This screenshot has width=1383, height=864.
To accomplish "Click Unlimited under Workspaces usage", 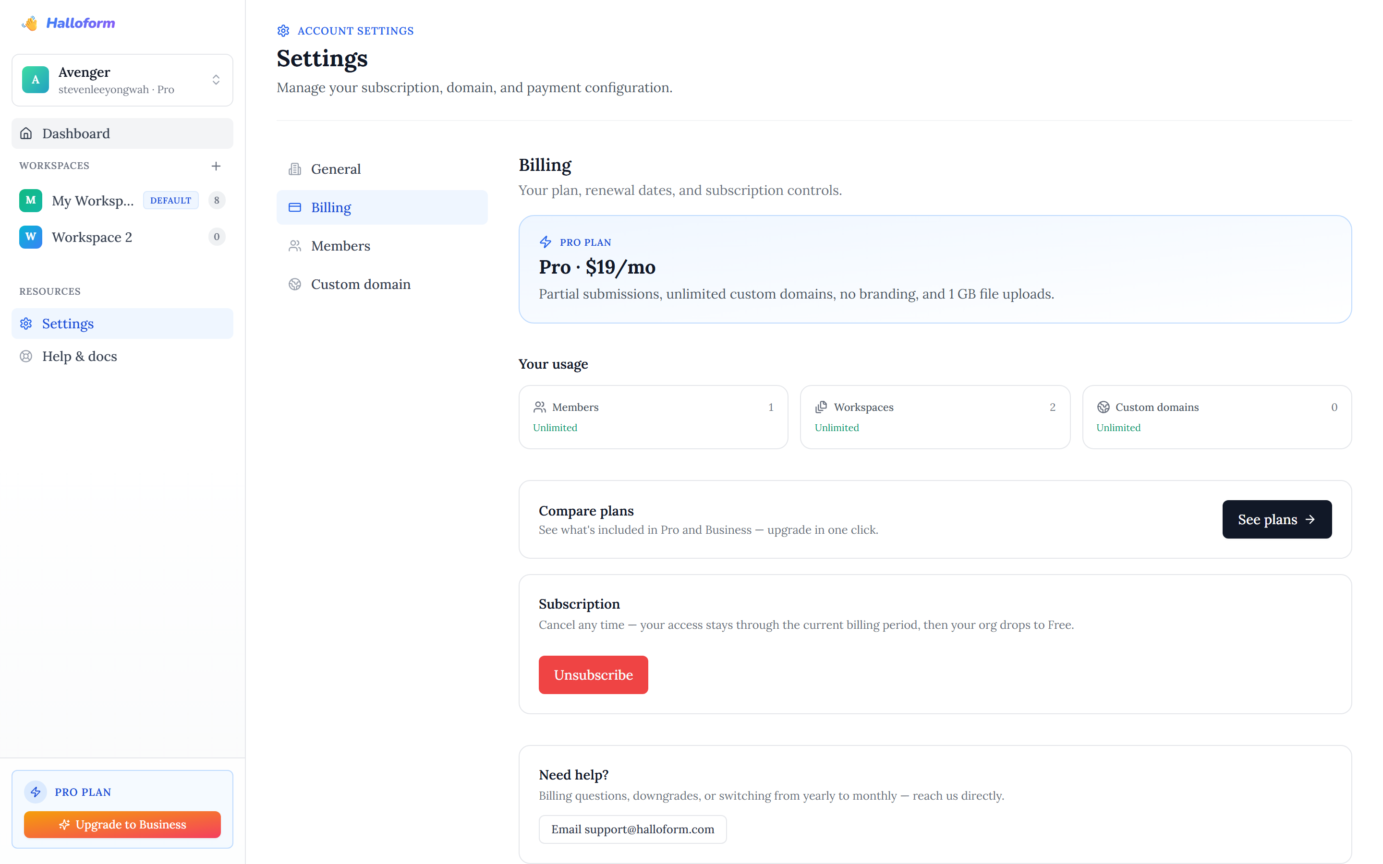I will 837,427.
